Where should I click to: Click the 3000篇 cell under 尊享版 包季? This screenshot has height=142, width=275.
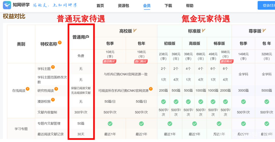(x=243, y=91)
